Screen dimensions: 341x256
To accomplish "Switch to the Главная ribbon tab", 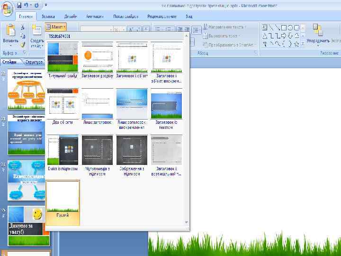I will click(26, 17).
